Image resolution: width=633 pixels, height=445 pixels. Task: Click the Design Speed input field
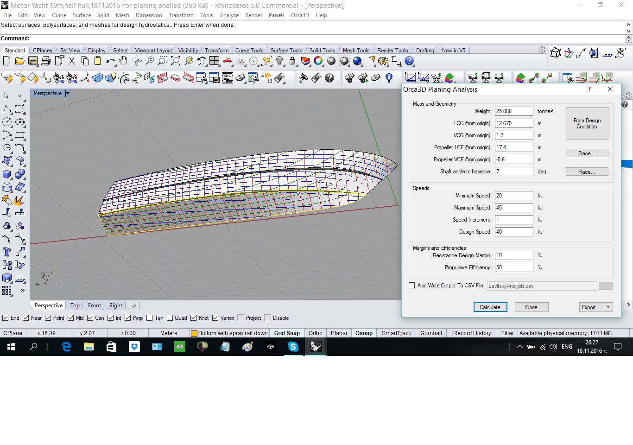click(513, 232)
